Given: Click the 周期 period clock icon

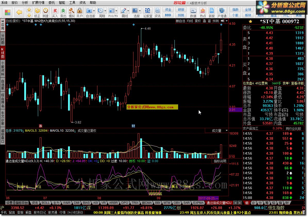Looking at the screenshot, I should pos(100,11).
